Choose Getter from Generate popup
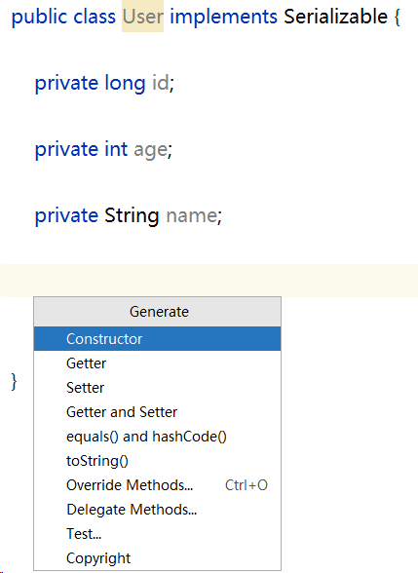The height and width of the screenshot is (573, 418). 157,363
